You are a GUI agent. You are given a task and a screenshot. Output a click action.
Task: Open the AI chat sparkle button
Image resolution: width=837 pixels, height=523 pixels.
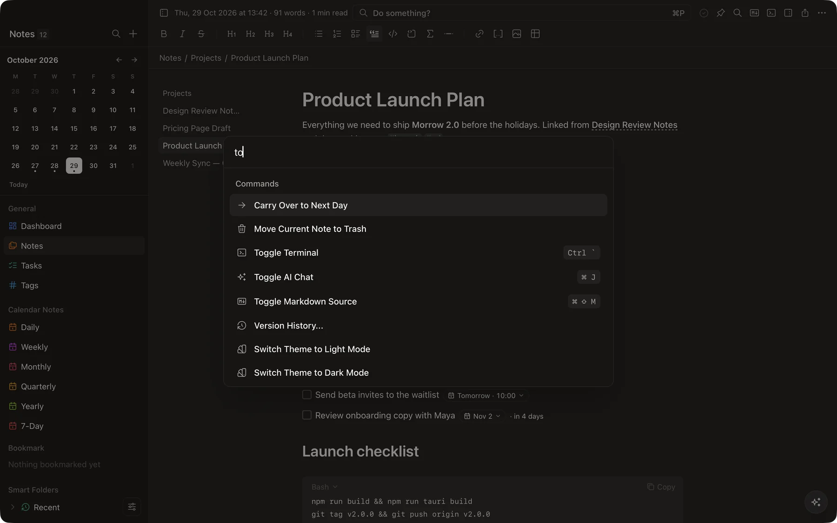coord(816,502)
